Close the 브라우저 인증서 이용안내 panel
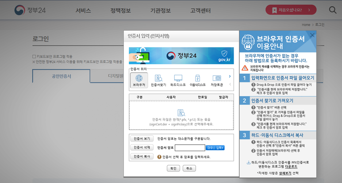 tap(312, 35)
